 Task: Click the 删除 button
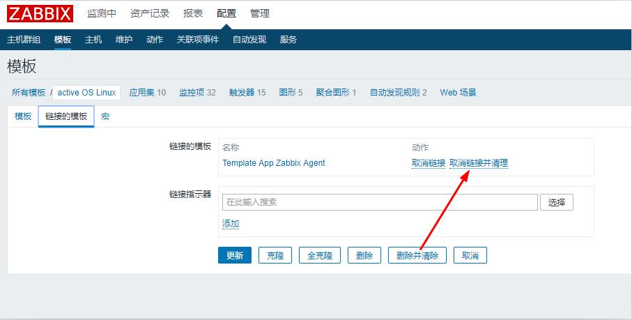point(364,255)
